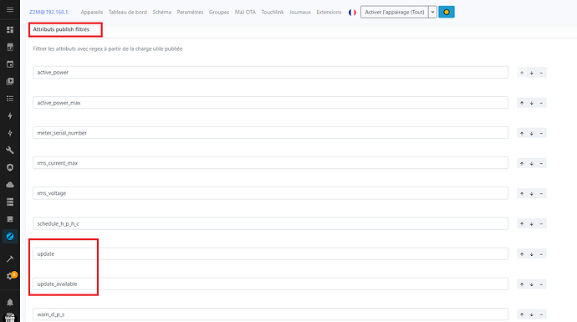The height and width of the screenshot is (322, 577).
Task: Click the Z2M@192.168.1 home link
Action: coord(49,13)
